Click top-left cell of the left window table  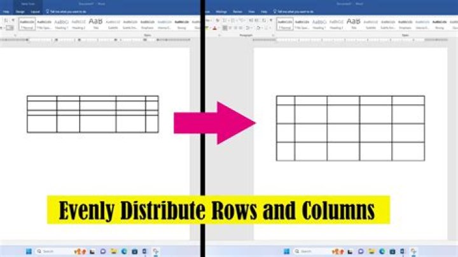coord(42,99)
